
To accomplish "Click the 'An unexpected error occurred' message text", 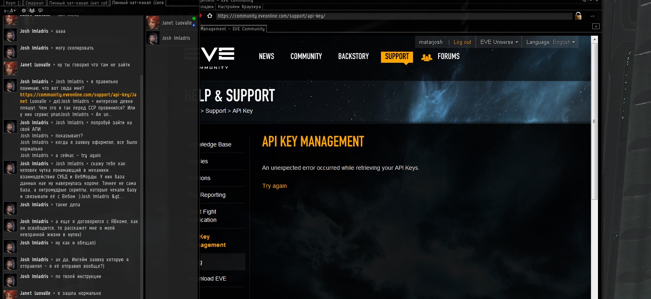I will coord(341,168).
